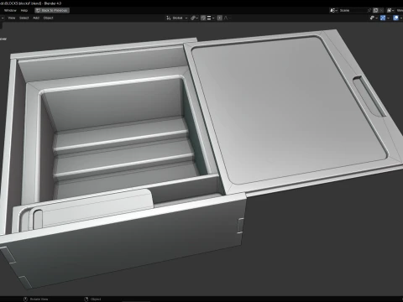This screenshot has width=403, height=302.
Task: Click the Back to Previous button
Action: (x=52, y=10)
